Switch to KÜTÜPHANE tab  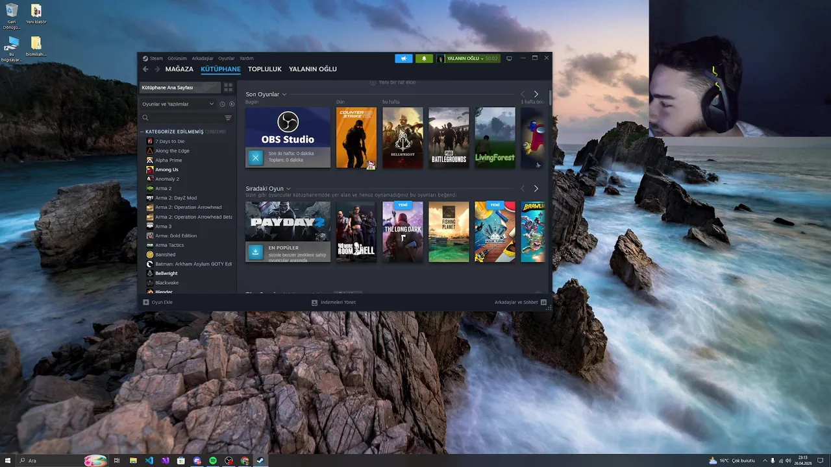tap(221, 69)
